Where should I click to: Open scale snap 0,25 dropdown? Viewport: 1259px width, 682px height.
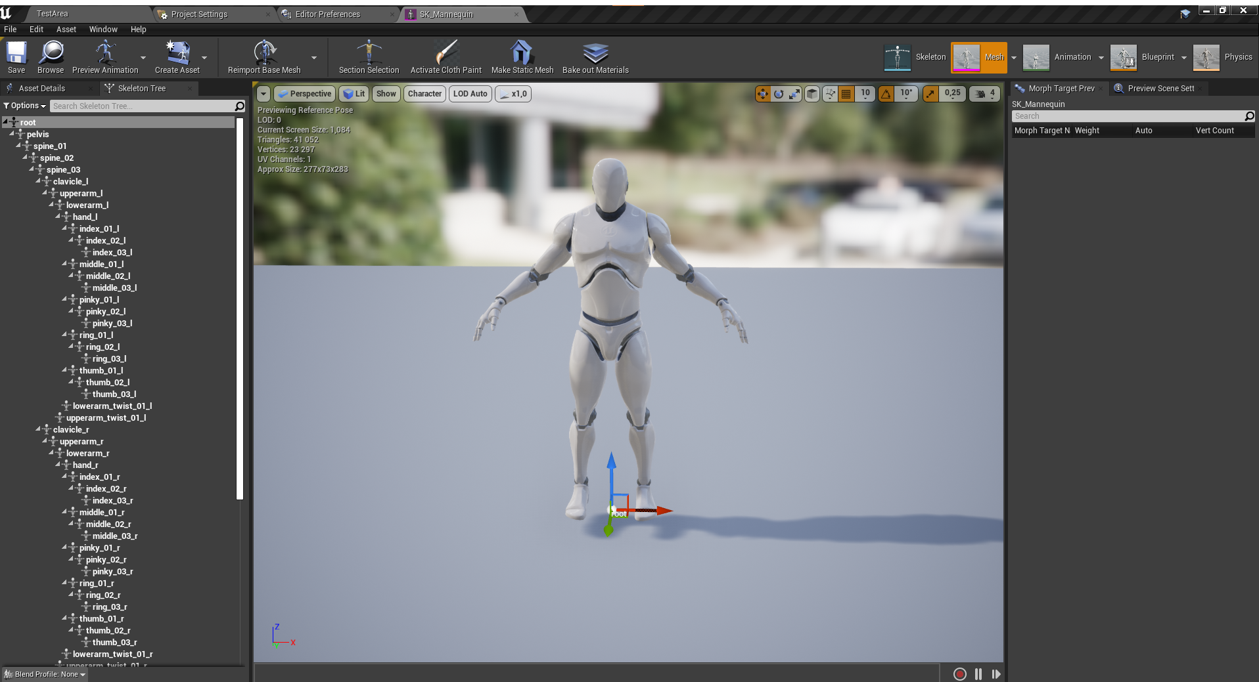[952, 94]
